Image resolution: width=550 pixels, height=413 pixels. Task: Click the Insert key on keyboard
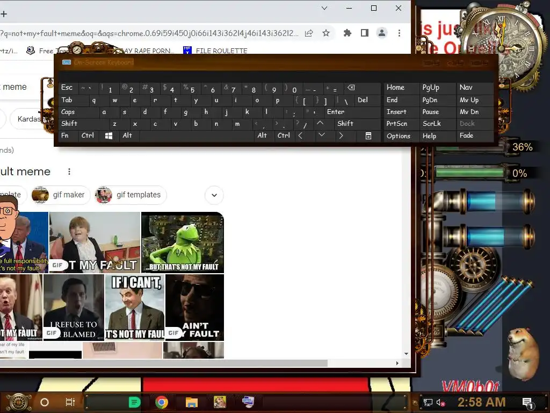coord(401,112)
